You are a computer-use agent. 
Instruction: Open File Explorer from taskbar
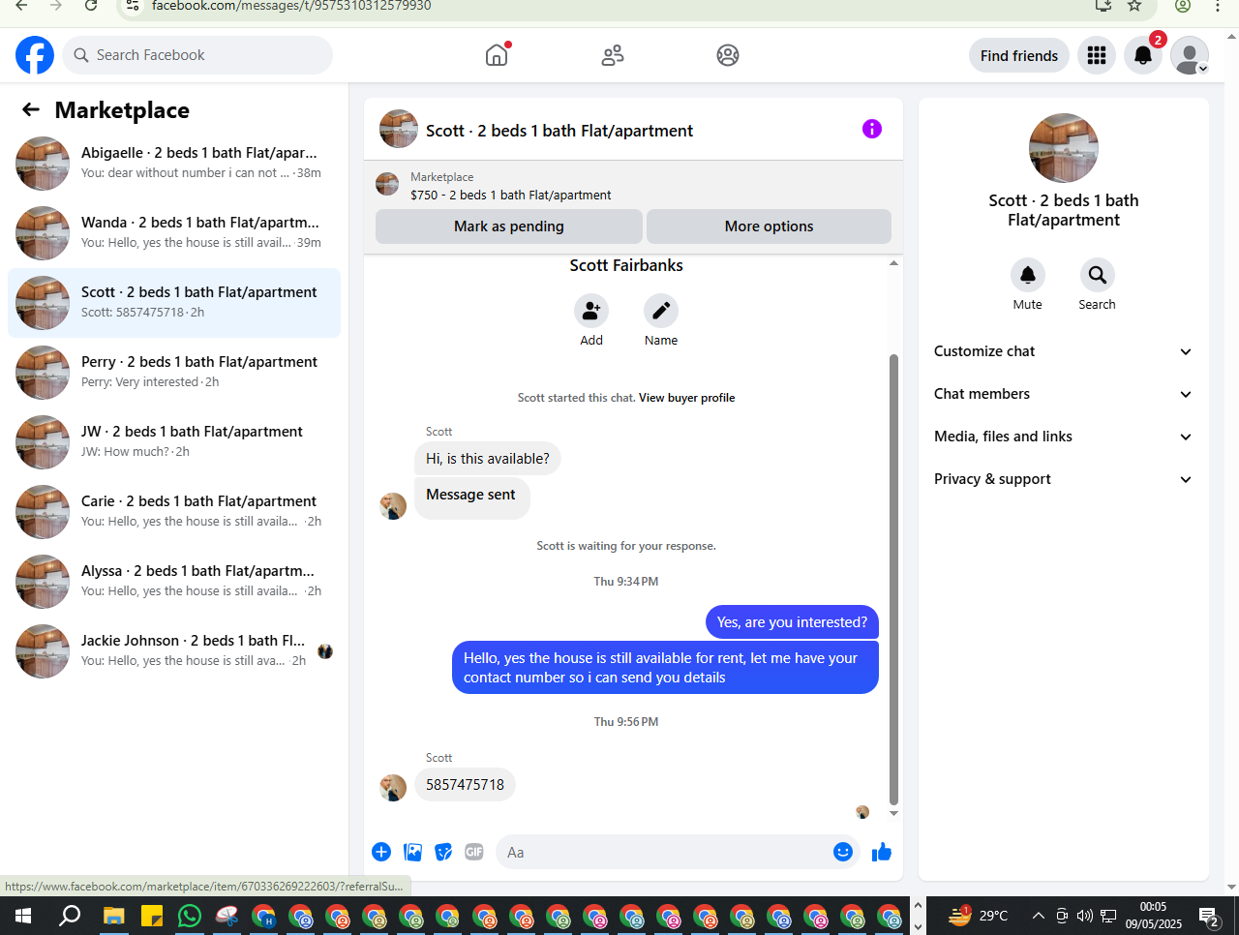114,916
